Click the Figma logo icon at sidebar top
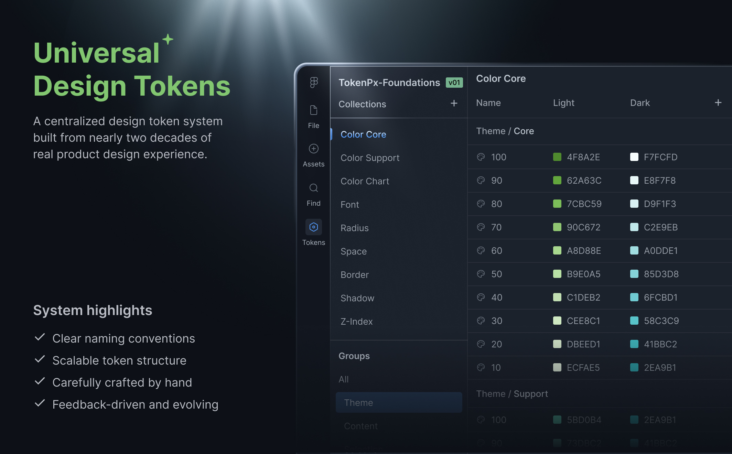 tap(313, 83)
